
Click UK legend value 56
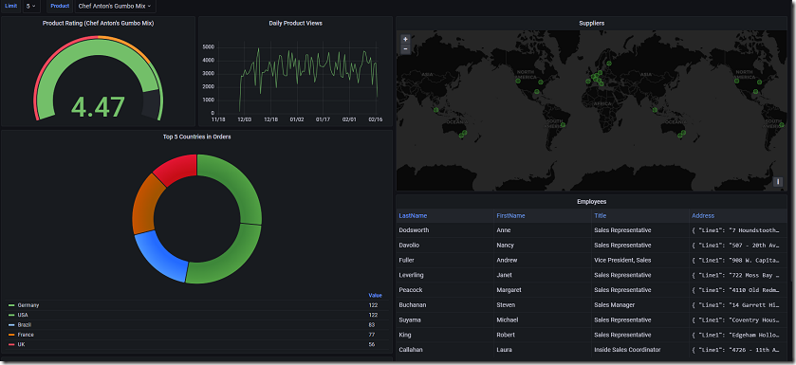tap(372, 345)
